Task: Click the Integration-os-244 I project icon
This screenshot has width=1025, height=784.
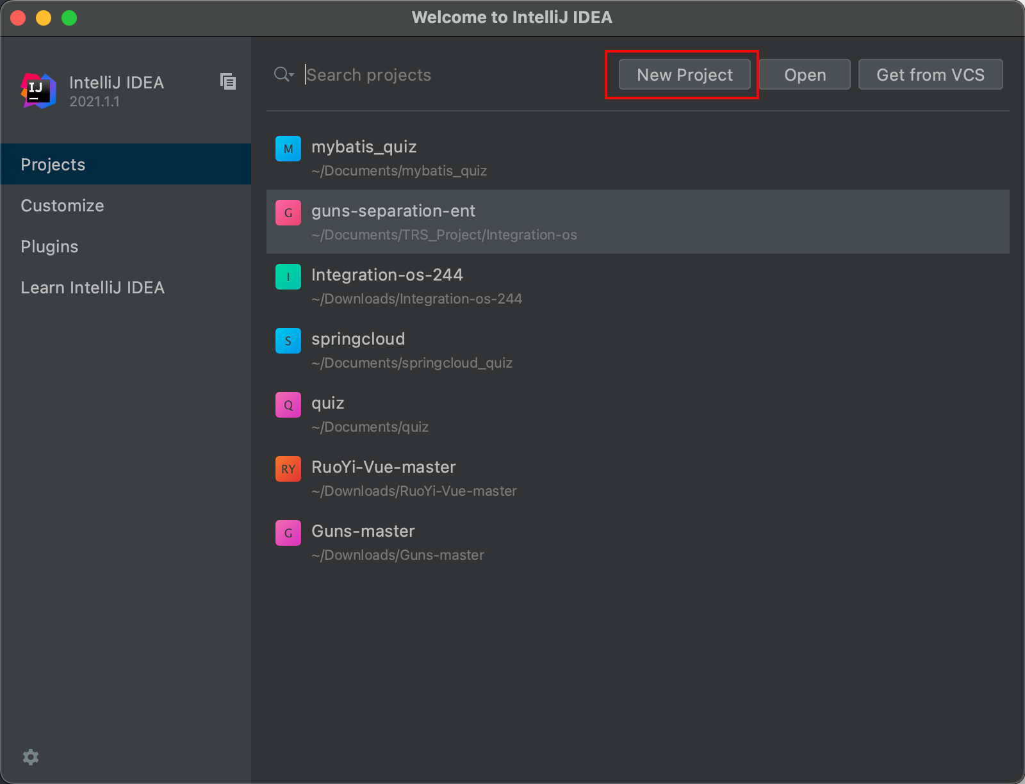Action: (x=288, y=277)
